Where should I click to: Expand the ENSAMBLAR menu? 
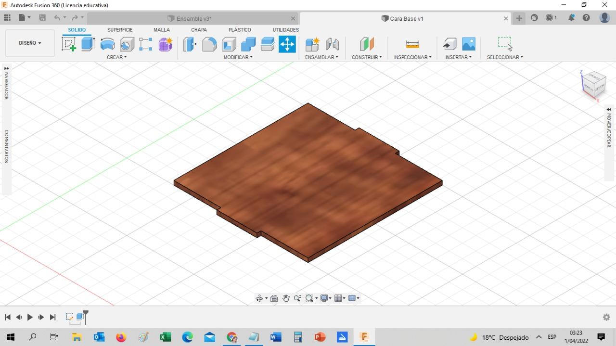tap(321, 57)
